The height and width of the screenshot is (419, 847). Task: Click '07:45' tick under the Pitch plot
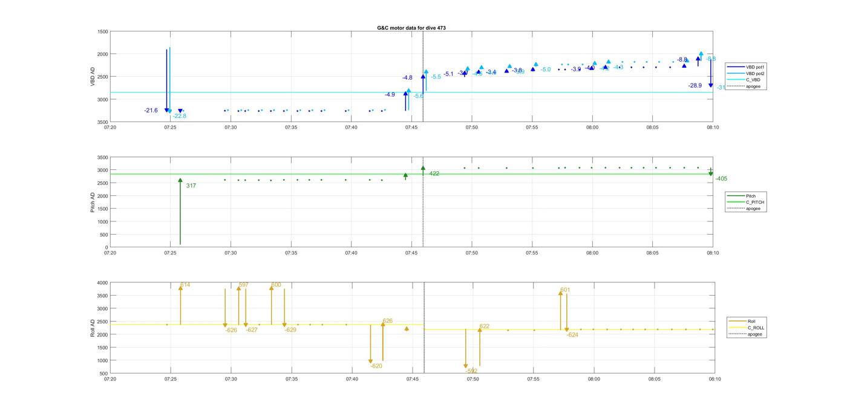coord(411,253)
